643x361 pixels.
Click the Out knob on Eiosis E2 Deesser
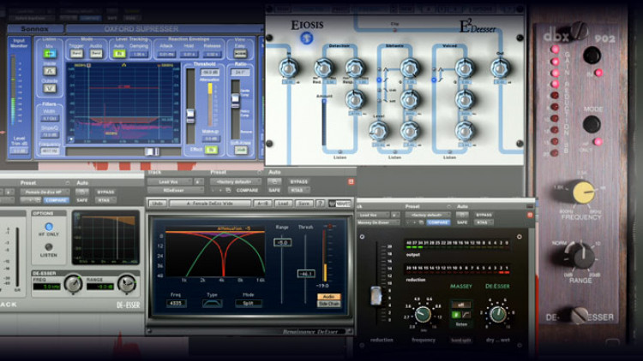pos(500,68)
